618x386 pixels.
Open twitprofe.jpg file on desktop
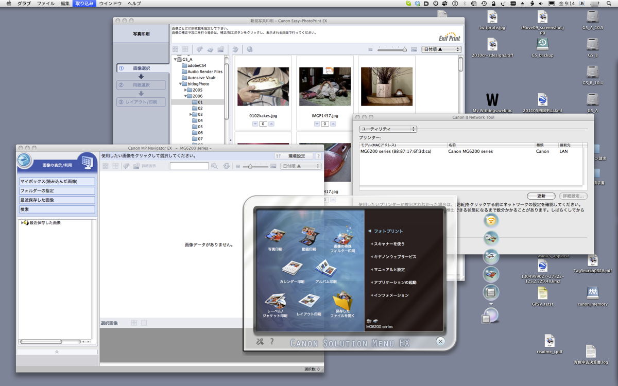492,17
